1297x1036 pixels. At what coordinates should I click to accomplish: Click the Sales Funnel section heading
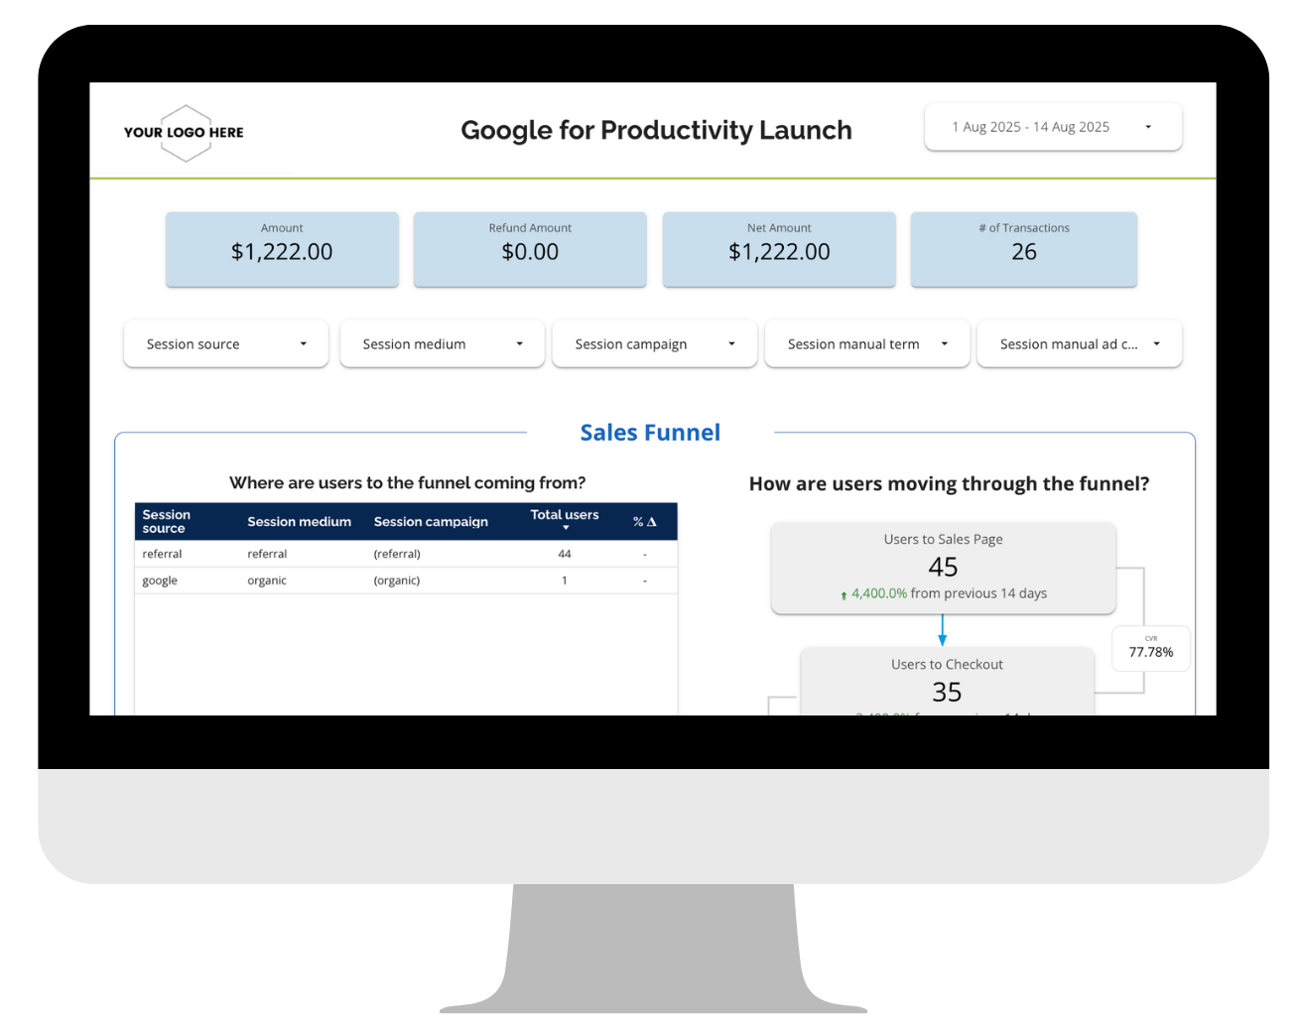pos(650,433)
